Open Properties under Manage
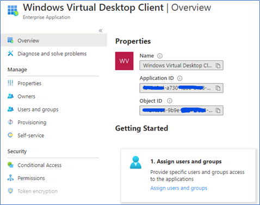The height and width of the screenshot is (205, 260). [x=29, y=83]
